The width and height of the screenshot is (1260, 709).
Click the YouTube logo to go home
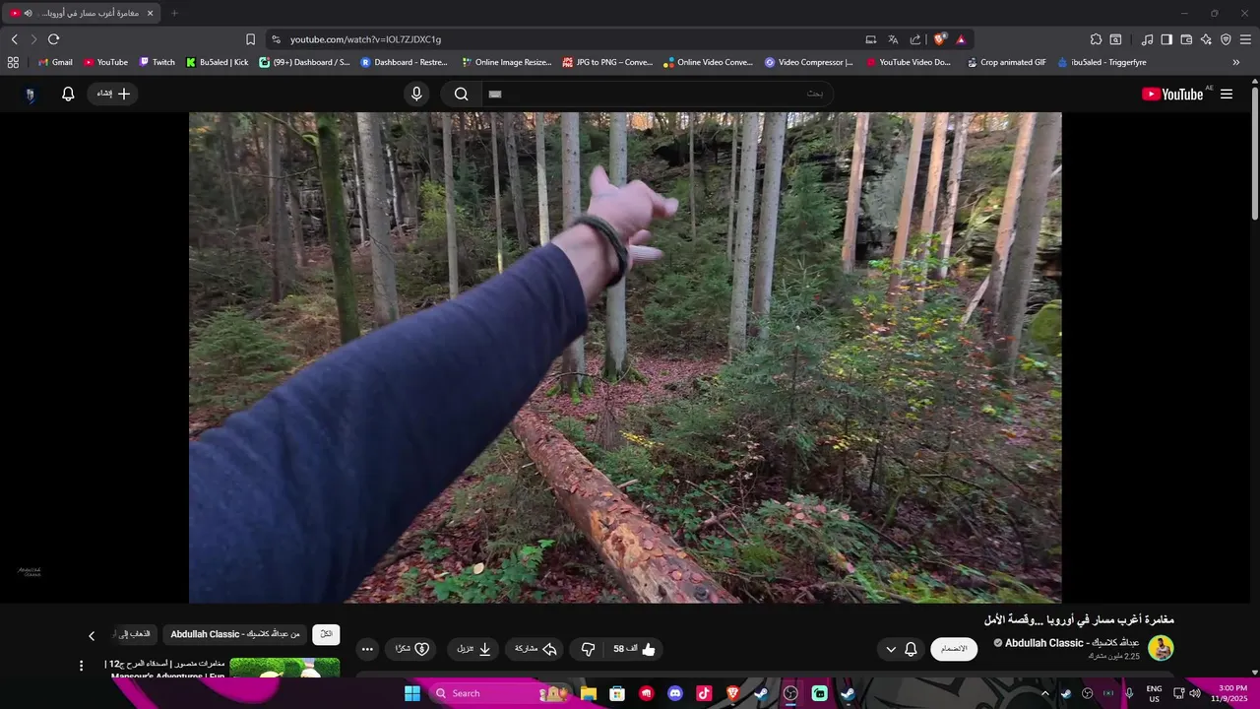[1171, 94]
